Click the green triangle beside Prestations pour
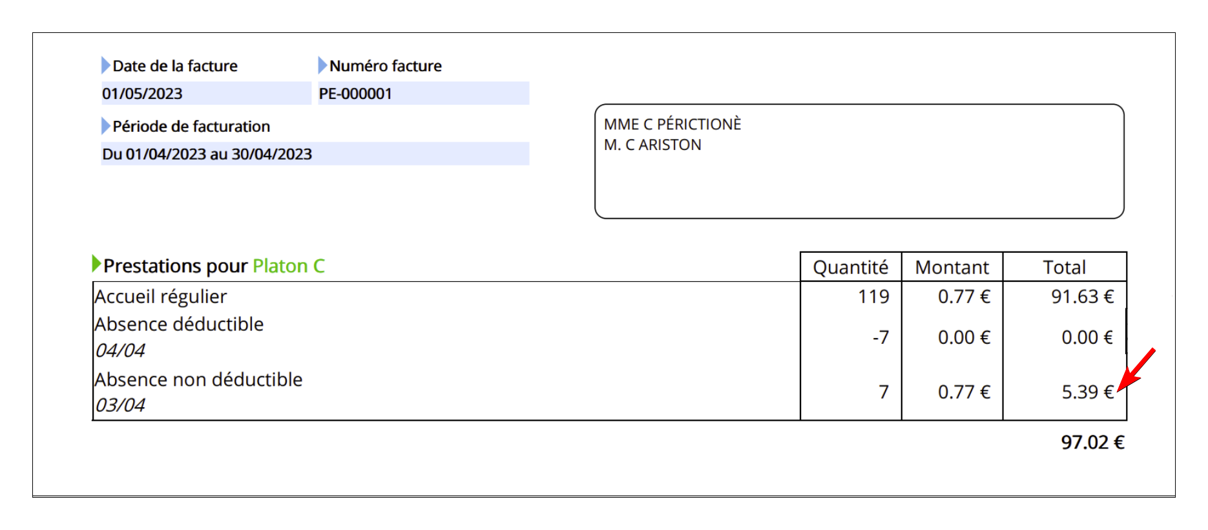Screen dimensions: 1208x530 pyautogui.click(x=96, y=264)
